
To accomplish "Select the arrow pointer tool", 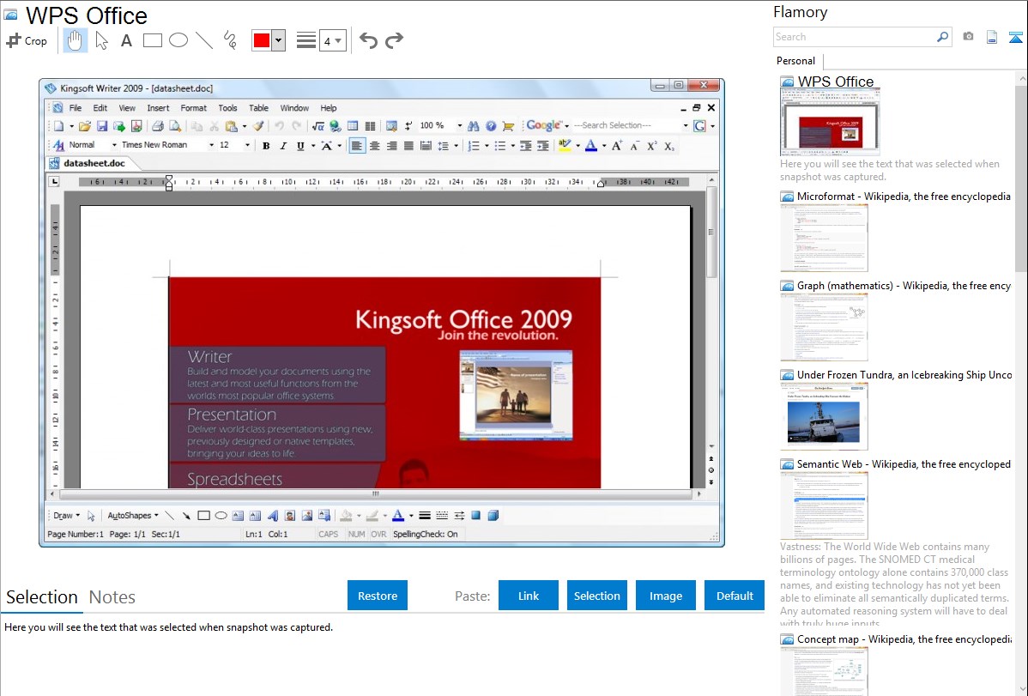I will [101, 40].
